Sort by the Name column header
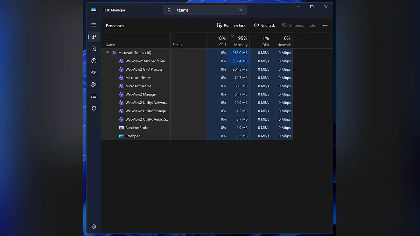Image resolution: width=420 pixels, height=236 pixels. click(111, 45)
